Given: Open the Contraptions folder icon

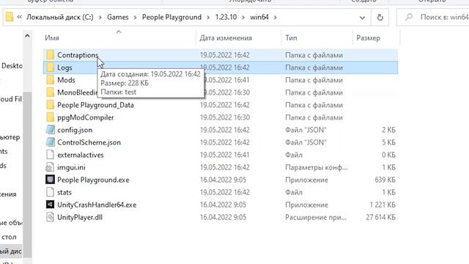Looking at the screenshot, I should (51, 55).
